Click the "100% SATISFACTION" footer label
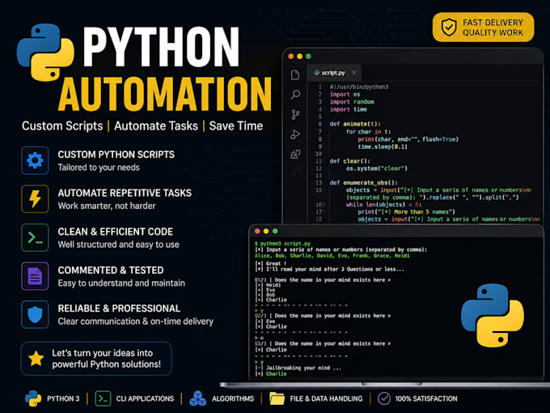Screen dimensions: 550x413 426,398
